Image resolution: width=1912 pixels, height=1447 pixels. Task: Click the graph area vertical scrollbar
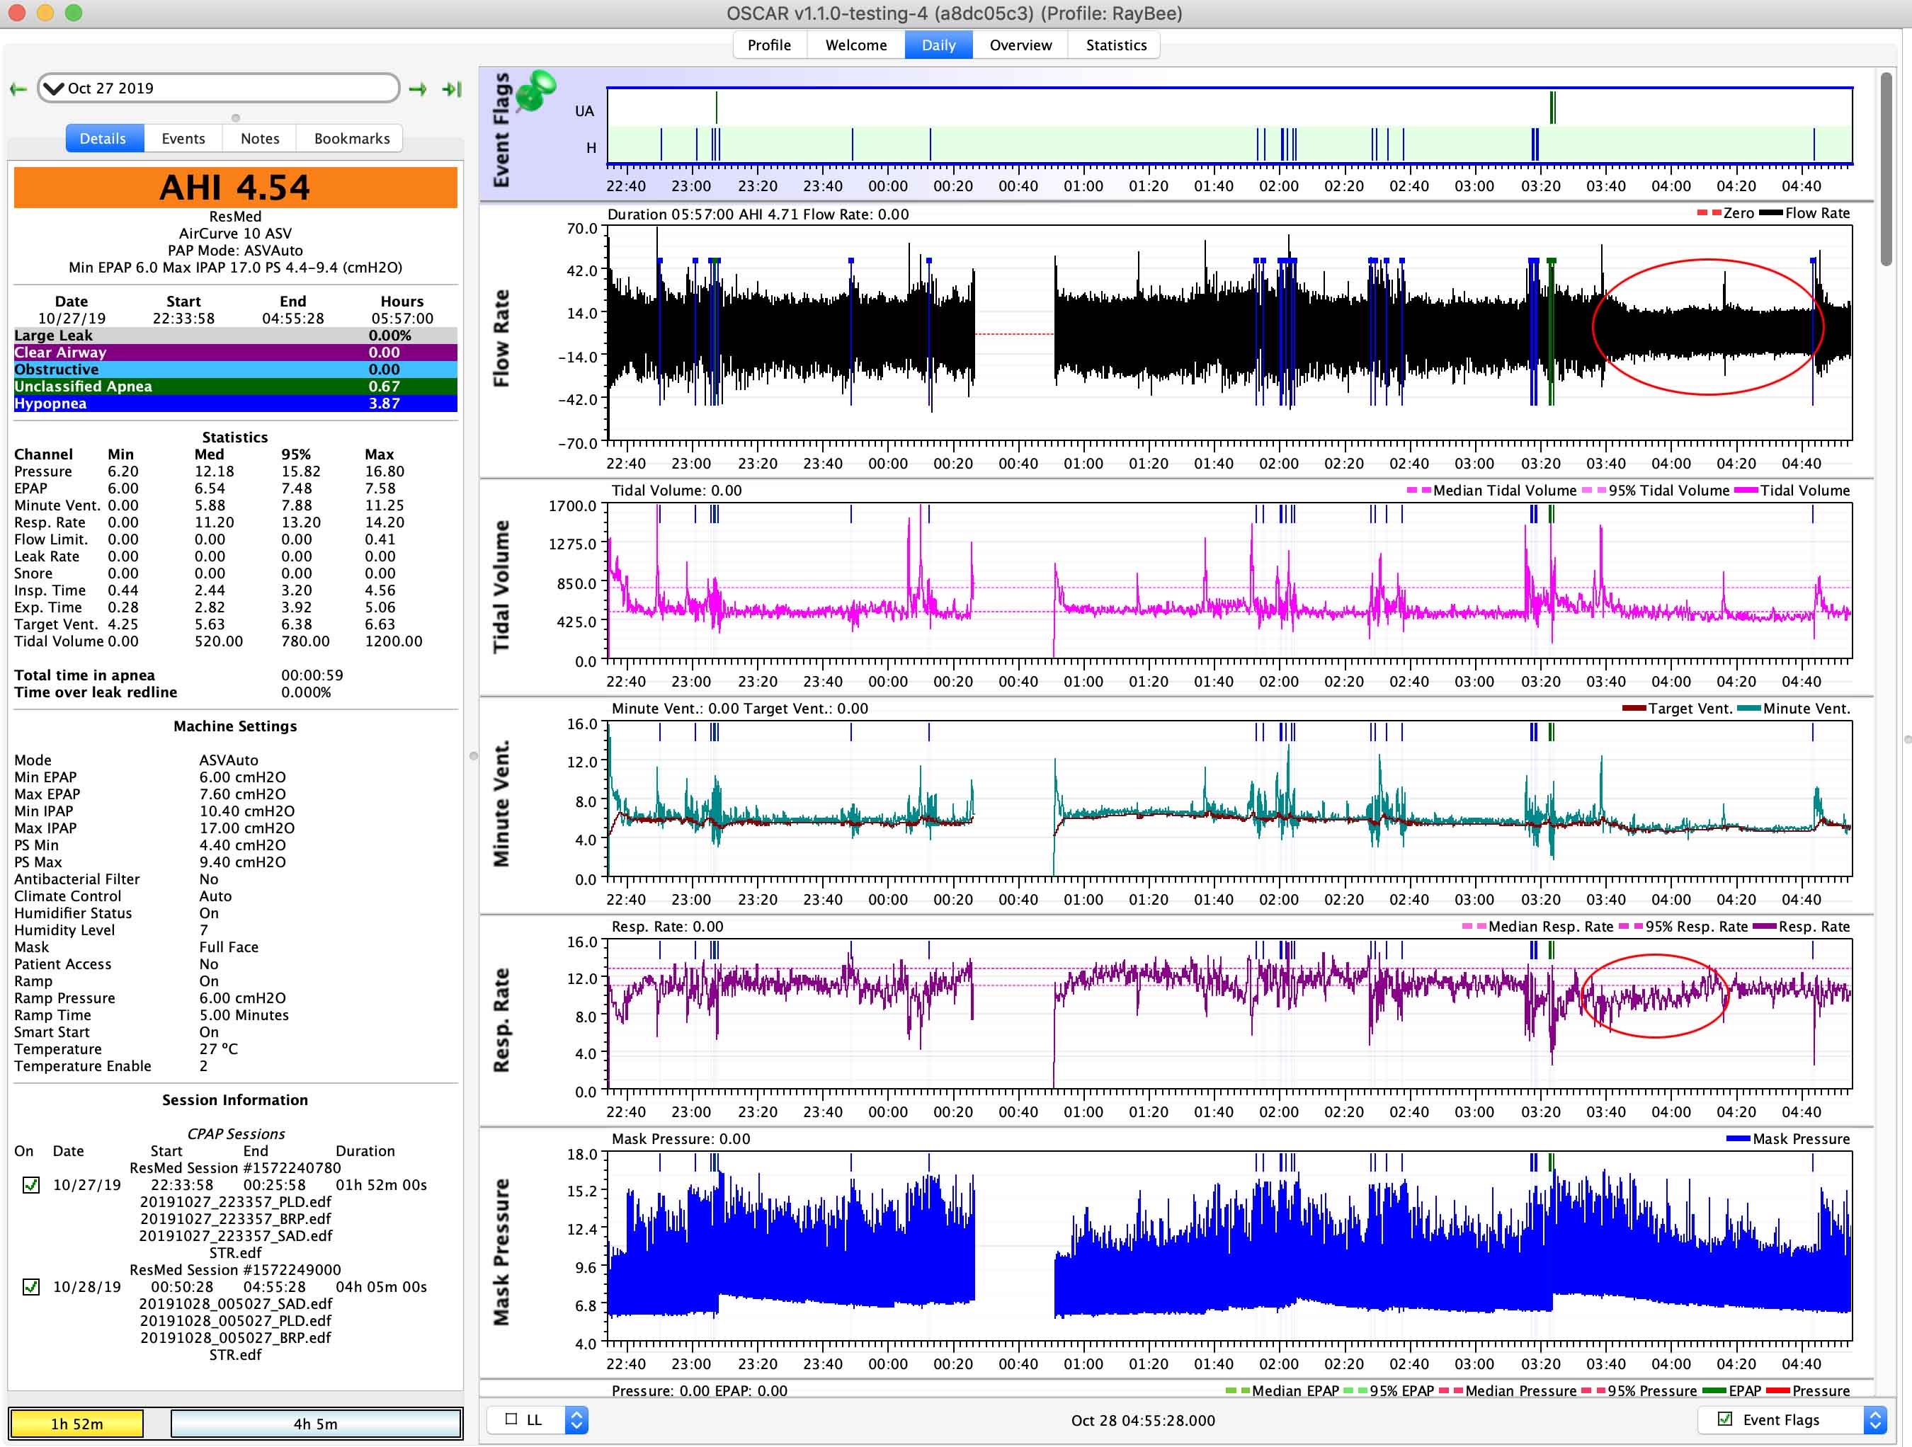tap(1885, 168)
